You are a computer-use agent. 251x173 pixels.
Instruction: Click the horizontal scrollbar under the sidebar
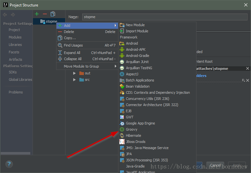[15, 153]
